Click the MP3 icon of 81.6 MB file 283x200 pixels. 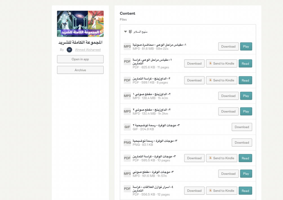[x=127, y=46]
